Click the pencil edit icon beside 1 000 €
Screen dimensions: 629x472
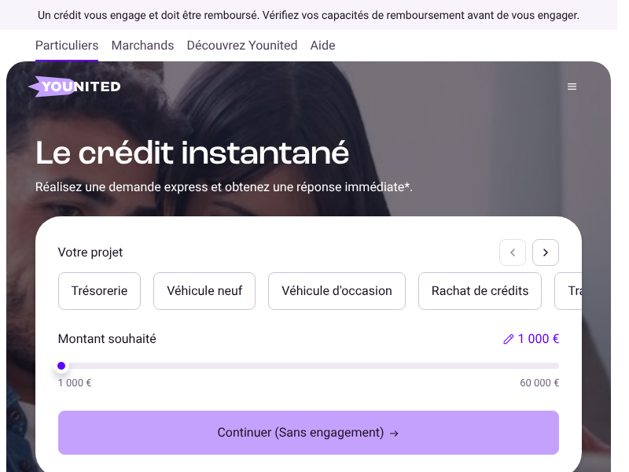508,339
